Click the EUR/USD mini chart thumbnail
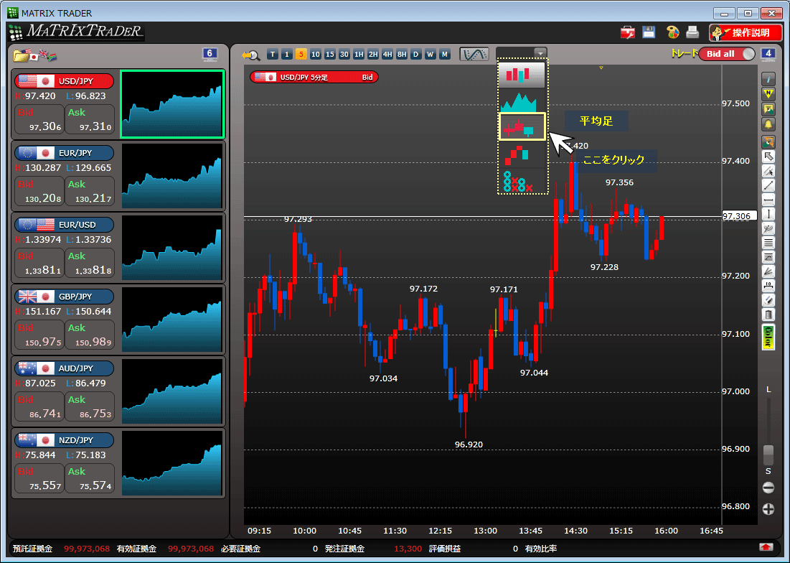The image size is (790, 563). point(172,248)
